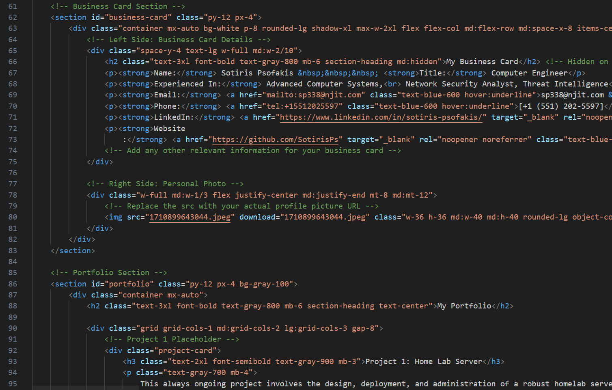612x390 pixels.
Task: Click the underlined LinkedIn profile URL
Action: (x=381, y=117)
